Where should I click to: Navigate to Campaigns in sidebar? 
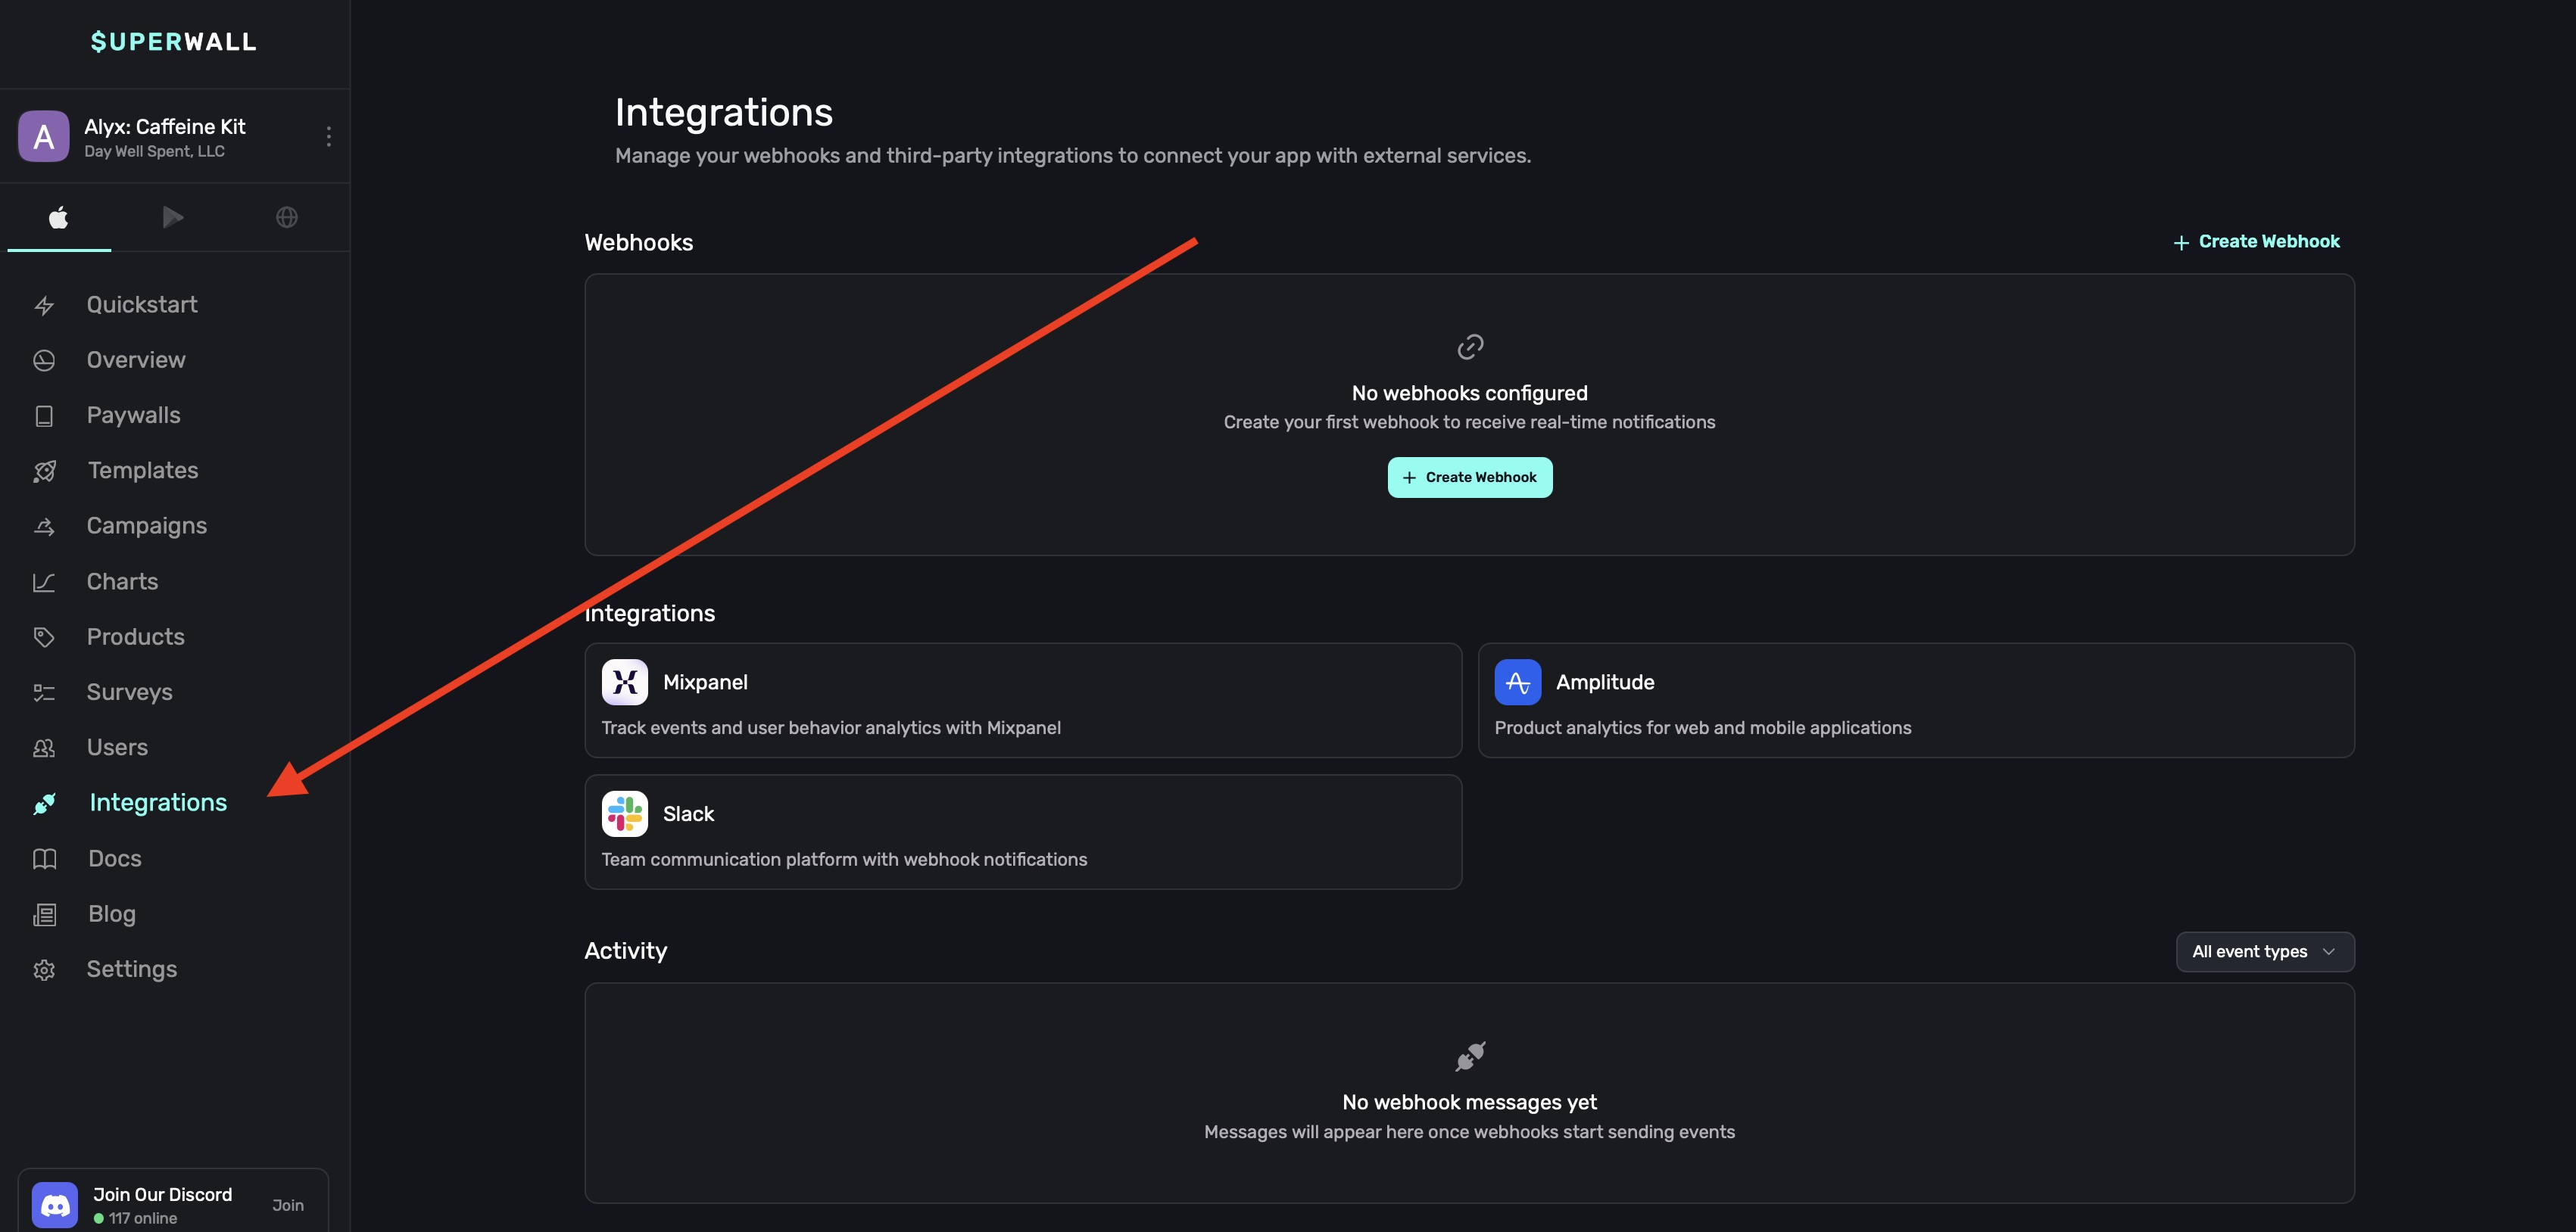tap(146, 526)
